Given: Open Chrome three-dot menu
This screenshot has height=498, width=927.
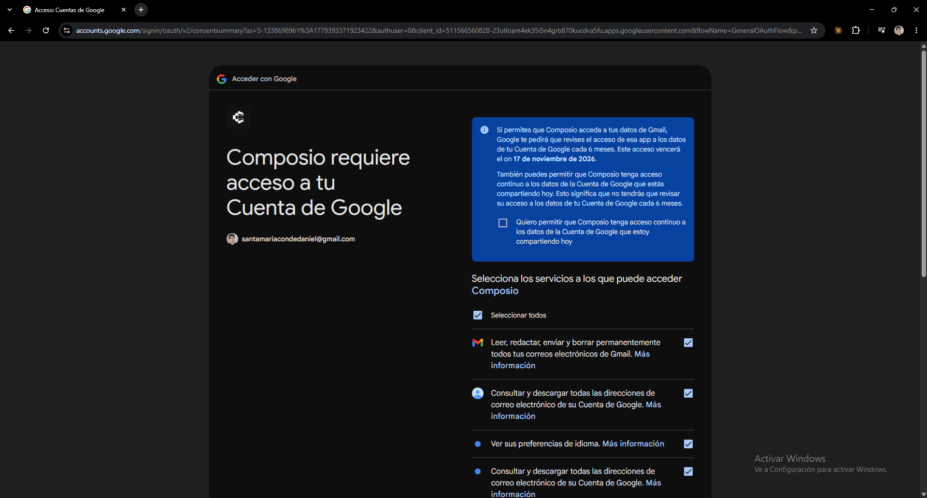Looking at the screenshot, I should coord(916,30).
